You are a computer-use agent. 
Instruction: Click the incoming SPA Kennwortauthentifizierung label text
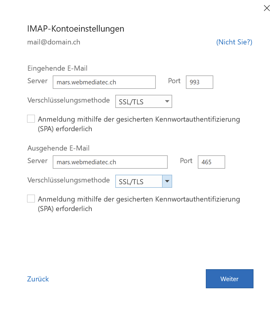tap(139, 124)
